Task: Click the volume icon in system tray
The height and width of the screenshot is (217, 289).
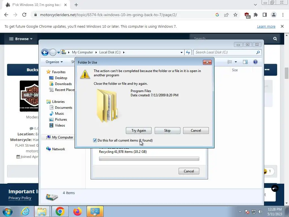Action: coord(260,212)
